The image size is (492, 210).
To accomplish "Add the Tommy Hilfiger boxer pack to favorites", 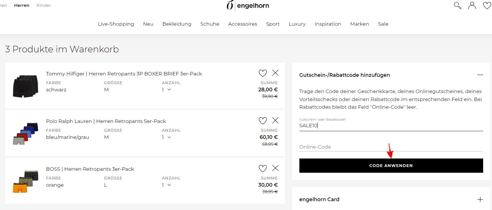I will click(x=263, y=73).
